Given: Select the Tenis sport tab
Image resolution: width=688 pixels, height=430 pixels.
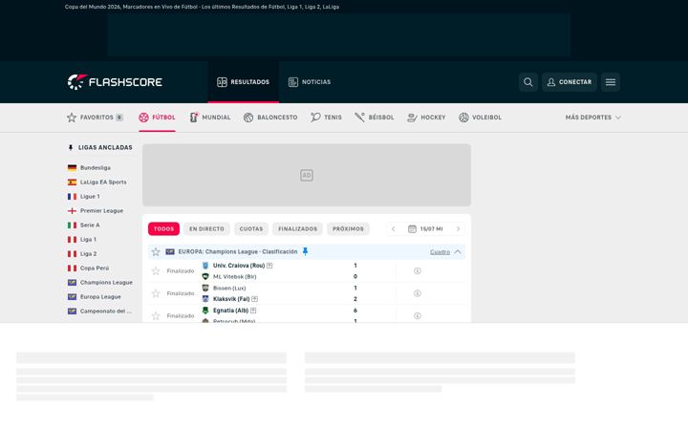Looking at the screenshot, I should pyautogui.click(x=326, y=118).
